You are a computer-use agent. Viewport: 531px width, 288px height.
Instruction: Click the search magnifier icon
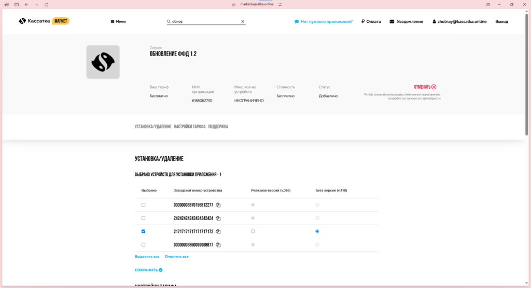point(169,21)
